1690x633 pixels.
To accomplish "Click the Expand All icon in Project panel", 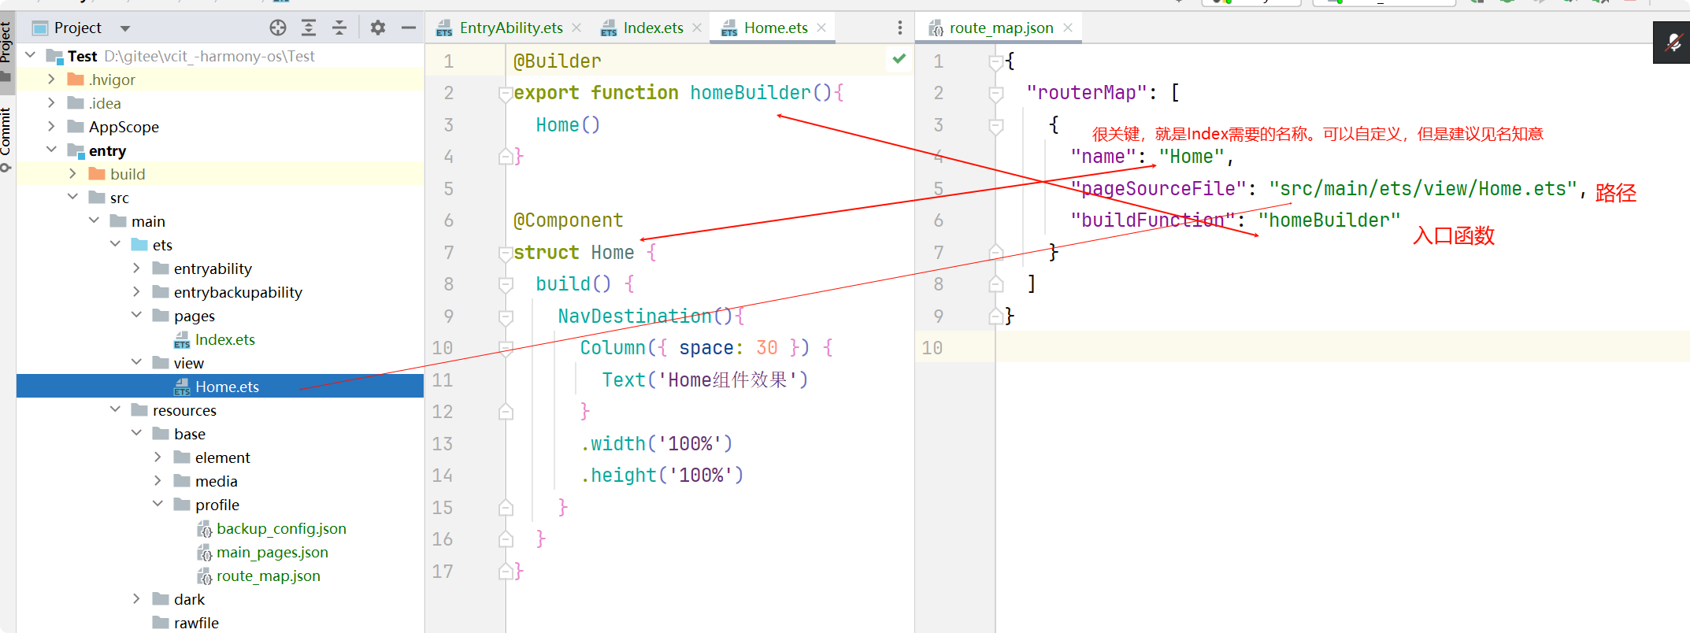I will click(309, 28).
